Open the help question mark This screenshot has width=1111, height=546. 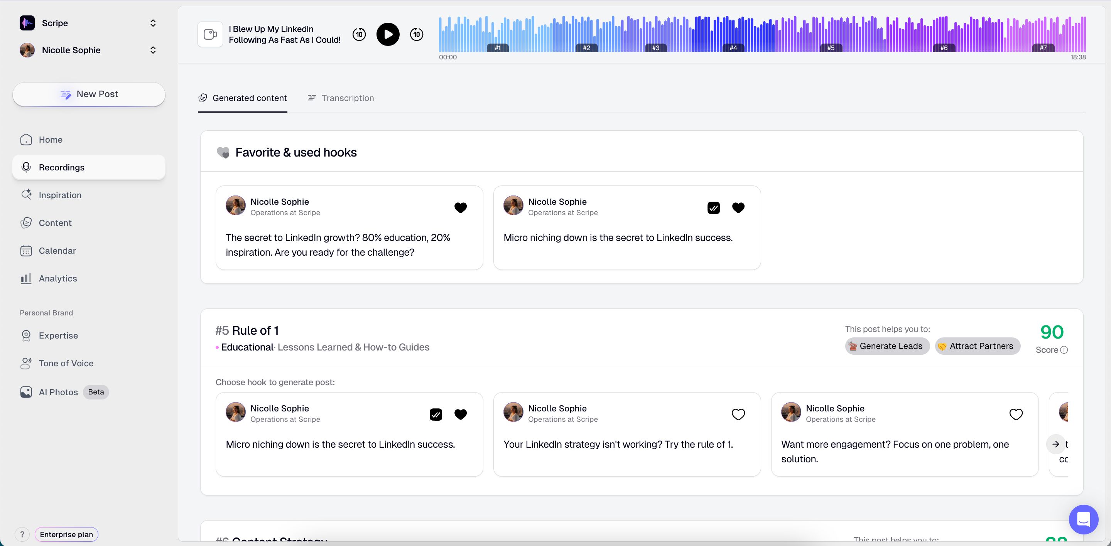pos(22,534)
